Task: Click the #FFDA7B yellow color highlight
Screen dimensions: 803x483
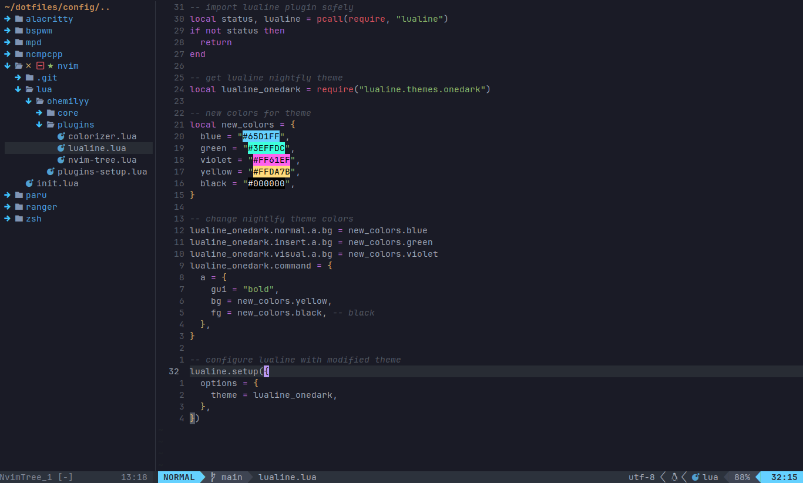Action: tap(272, 172)
